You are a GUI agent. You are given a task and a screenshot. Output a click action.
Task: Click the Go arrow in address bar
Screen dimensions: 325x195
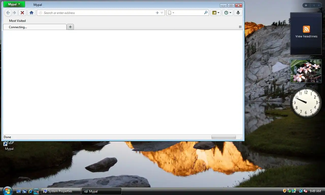[x=157, y=13]
